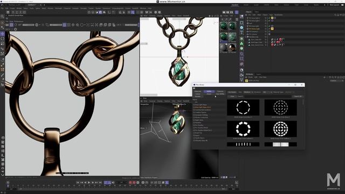Jump to the start of the animation
Screen dimensions: 345x194
click(x=78, y=183)
